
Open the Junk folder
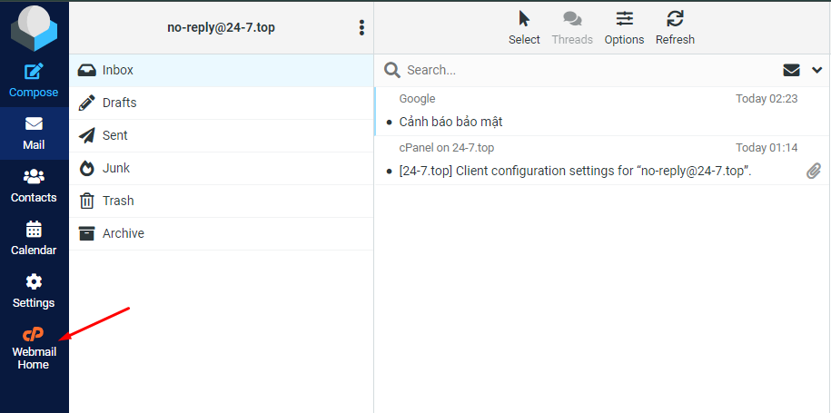pos(115,168)
